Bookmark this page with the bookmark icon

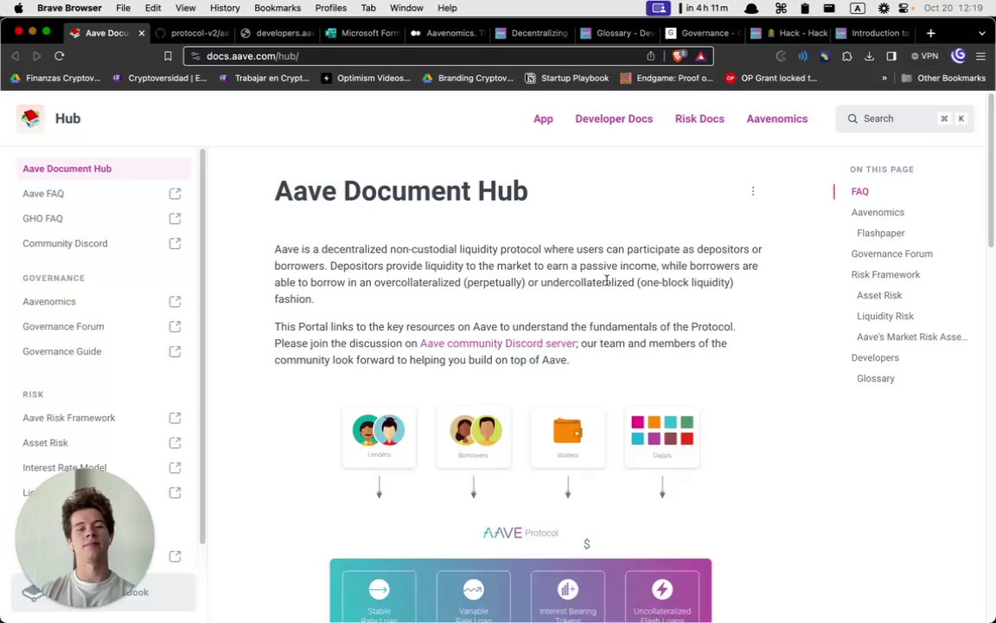coord(168,56)
